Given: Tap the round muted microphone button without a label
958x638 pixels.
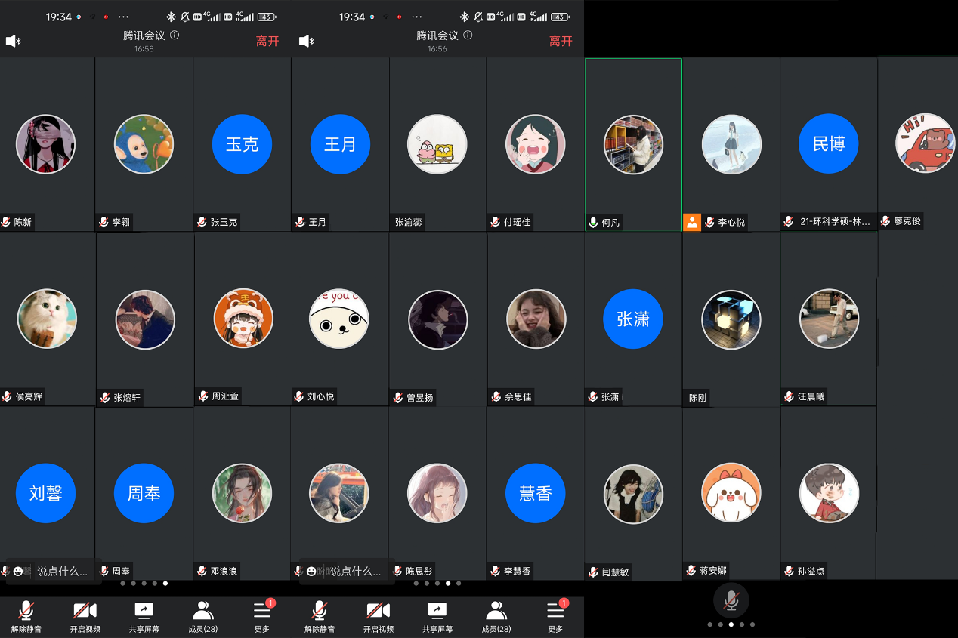Looking at the screenshot, I should coord(731,601).
